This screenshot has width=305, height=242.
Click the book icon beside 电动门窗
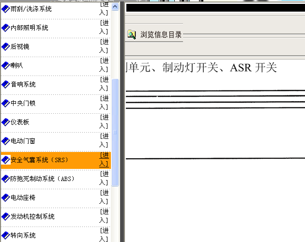[5, 141]
